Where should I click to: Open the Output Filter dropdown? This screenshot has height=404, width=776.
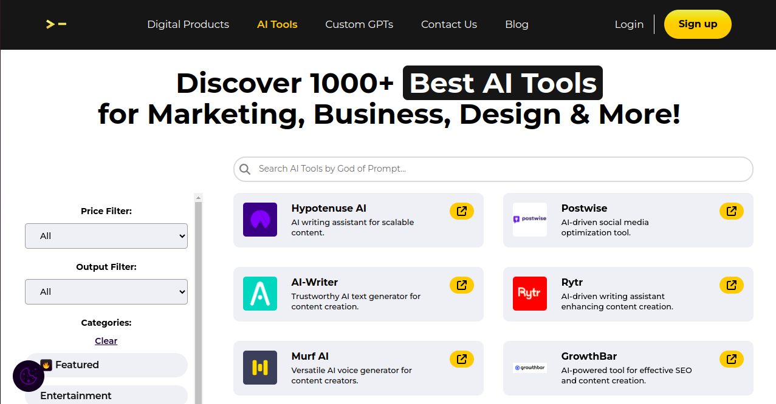106,292
